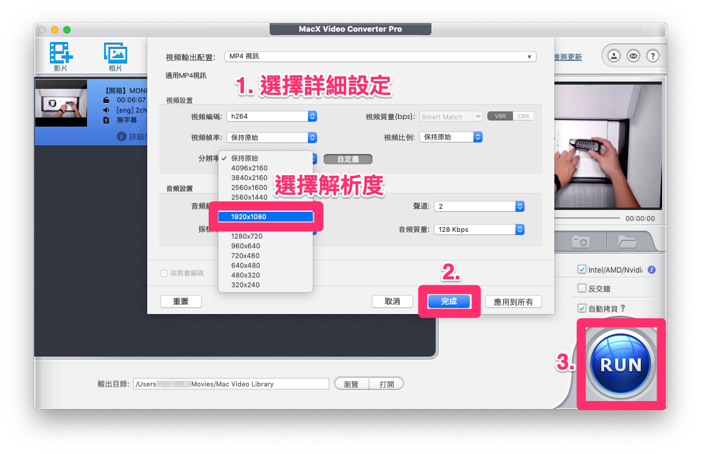This screenshot has width=701, height=454.
Task: Click the email envelope icon
Action: tap(633, 56)
